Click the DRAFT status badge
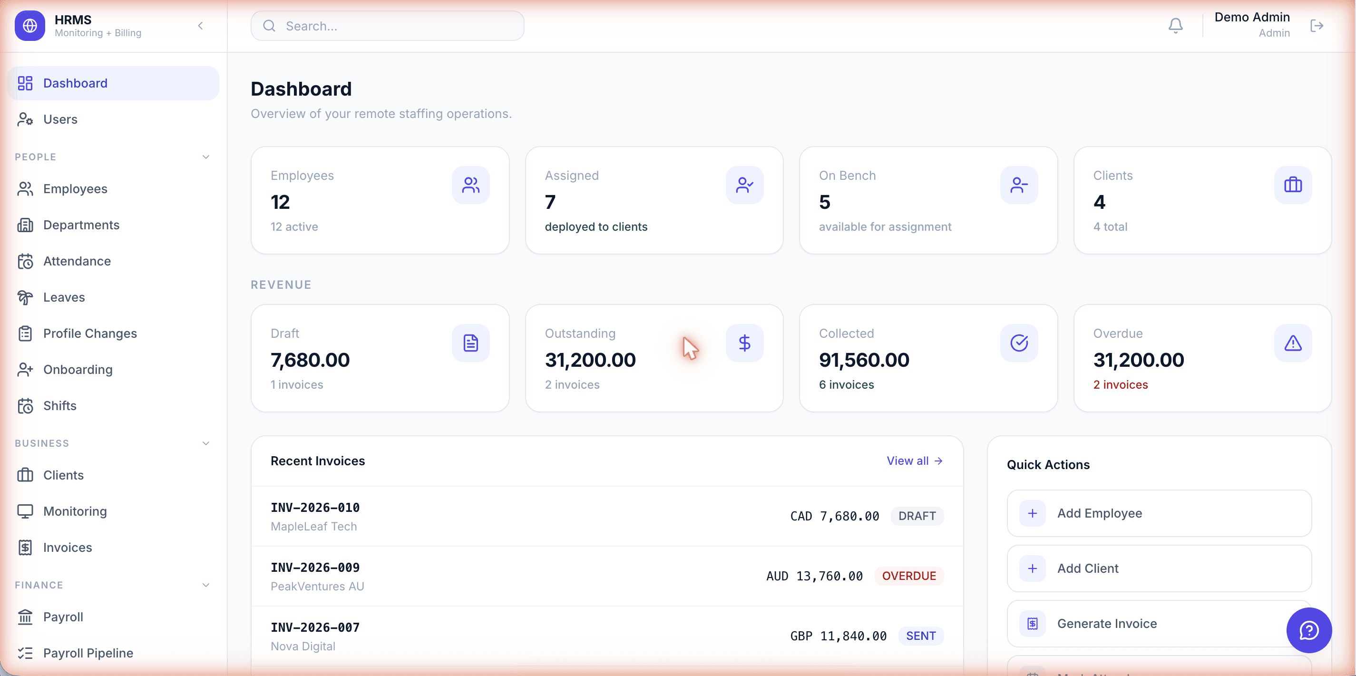This screenshot has width=1356, height=676. 917,517
